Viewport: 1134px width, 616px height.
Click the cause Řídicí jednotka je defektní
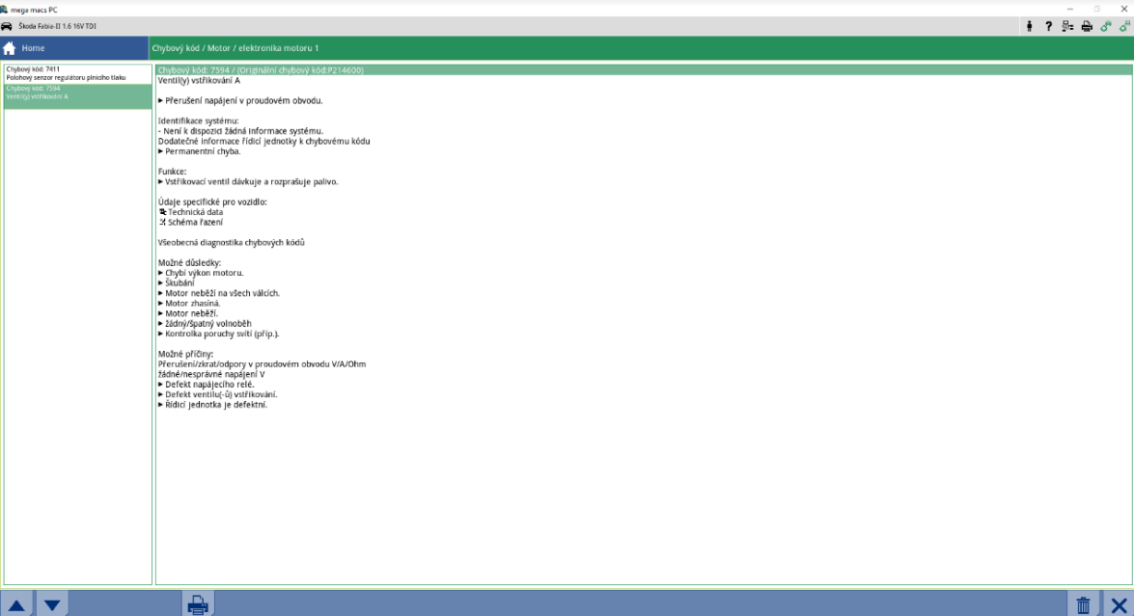pyautogui.click(x=216, y=405)
